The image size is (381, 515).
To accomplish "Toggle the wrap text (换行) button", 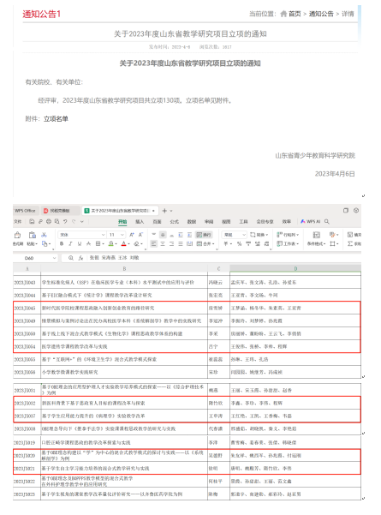I will click(x=204, y=235).
